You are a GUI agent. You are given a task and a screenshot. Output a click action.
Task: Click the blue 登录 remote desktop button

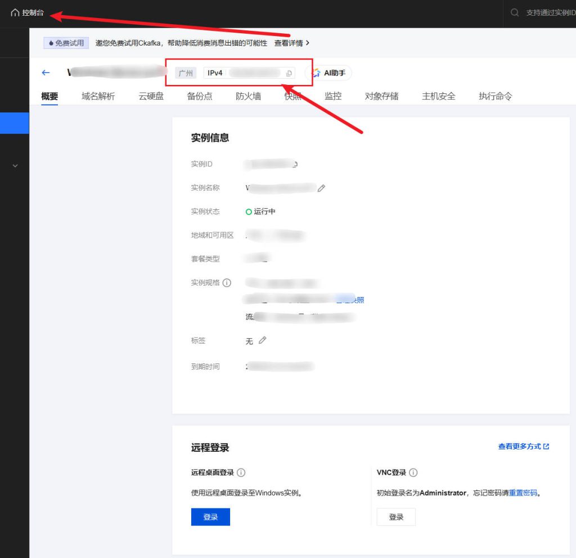(x=210, y=517)
